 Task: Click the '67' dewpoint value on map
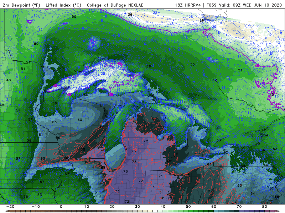211,191
